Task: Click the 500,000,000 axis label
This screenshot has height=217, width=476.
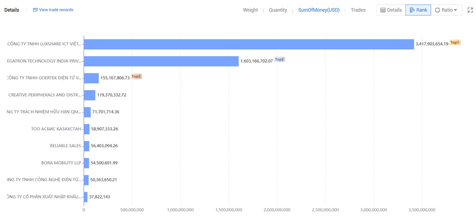Action: pos(132,210)
